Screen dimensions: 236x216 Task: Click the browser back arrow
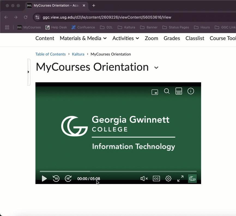(6, 17)
